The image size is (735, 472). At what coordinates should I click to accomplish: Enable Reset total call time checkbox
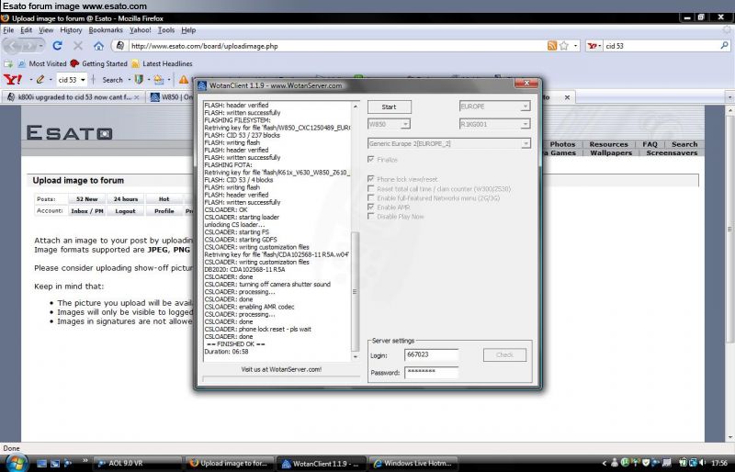tap(371, 188)
